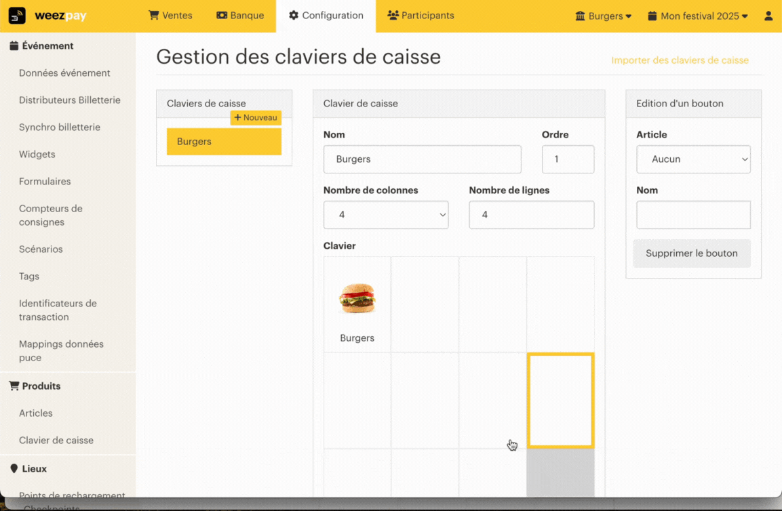The width and height of the screenshot is (782, 511).
Task: Expand the Mon festival 2025 dropdown
Action: click(x=698, y=16)
